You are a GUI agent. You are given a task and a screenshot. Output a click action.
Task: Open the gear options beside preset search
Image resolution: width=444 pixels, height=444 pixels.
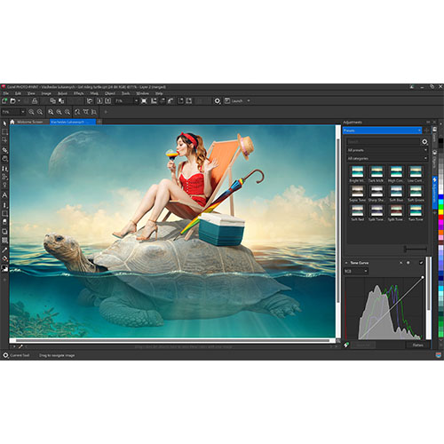tap(424, 142)
